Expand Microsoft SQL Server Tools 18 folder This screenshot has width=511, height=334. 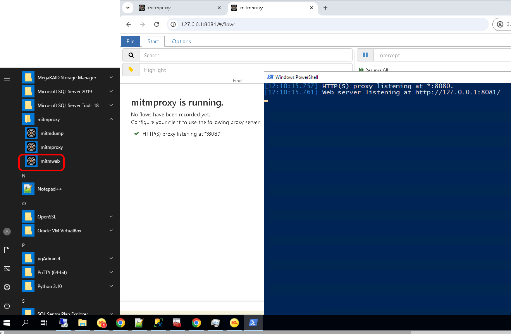[111, 106]
